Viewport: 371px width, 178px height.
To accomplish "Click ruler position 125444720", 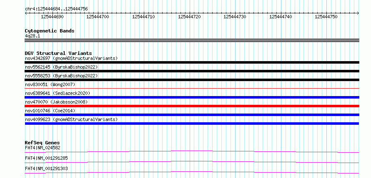I will (x=189, y=17).
